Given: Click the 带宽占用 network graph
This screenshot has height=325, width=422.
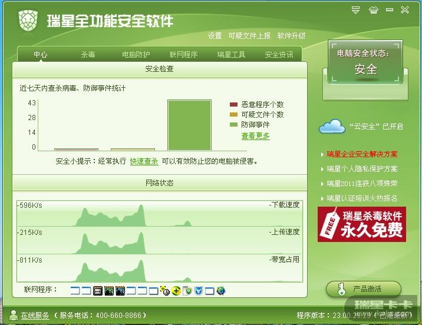Looking at the screenshot, I should click(160, 268).
